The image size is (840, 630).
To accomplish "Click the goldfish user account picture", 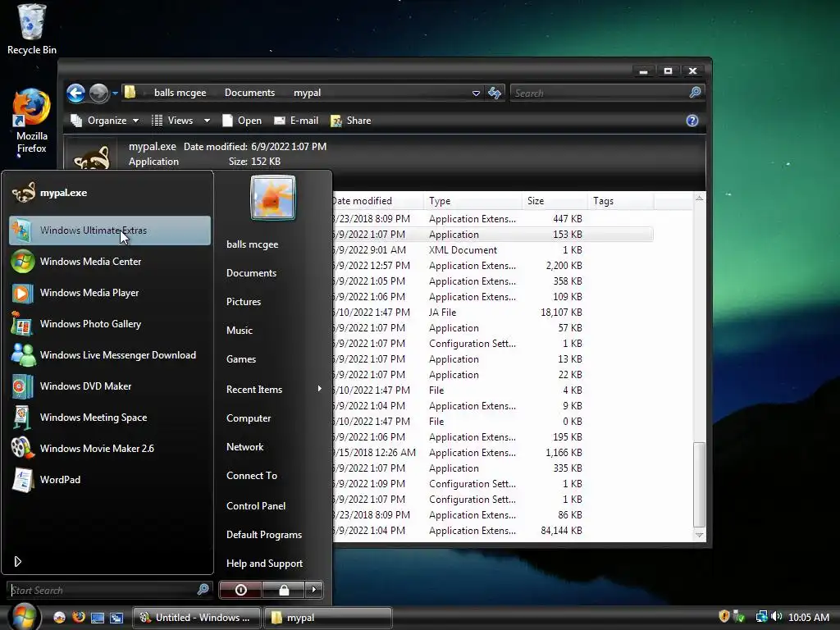I will pos(273,198).
